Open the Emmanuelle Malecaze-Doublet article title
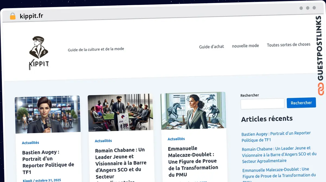The width and height of the screenshot is (326, 182). click(x=193, y=161)
